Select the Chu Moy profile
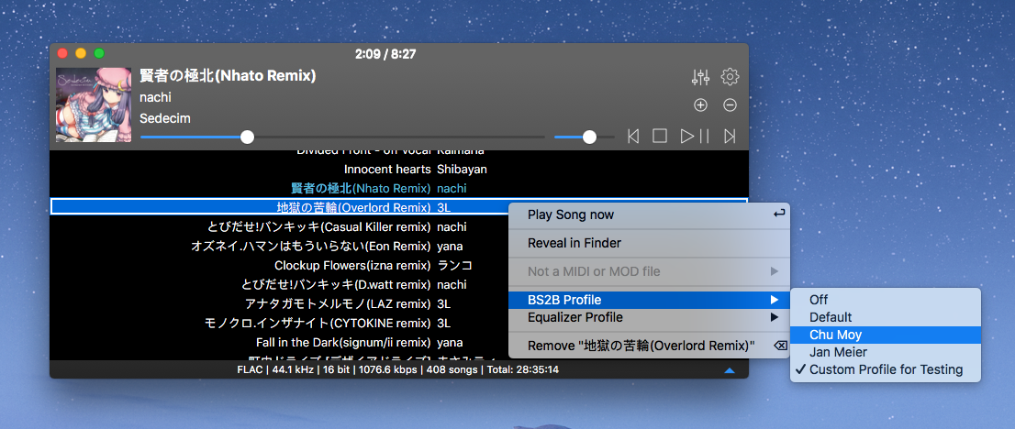Viewport: 1015px width, 429px height. [x=886, y=335]
